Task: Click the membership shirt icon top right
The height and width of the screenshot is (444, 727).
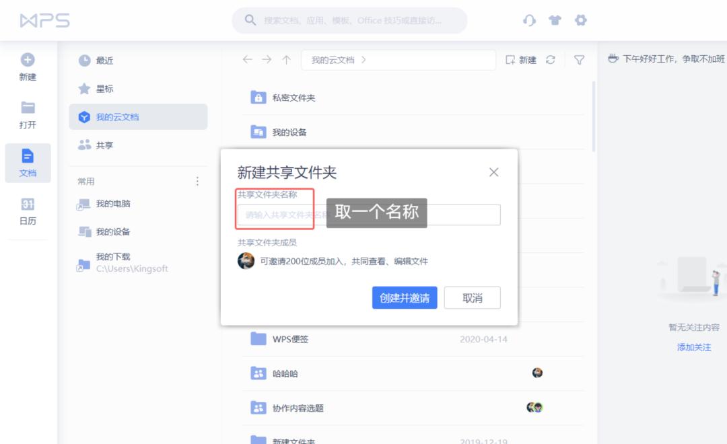Action: point(555,20)
